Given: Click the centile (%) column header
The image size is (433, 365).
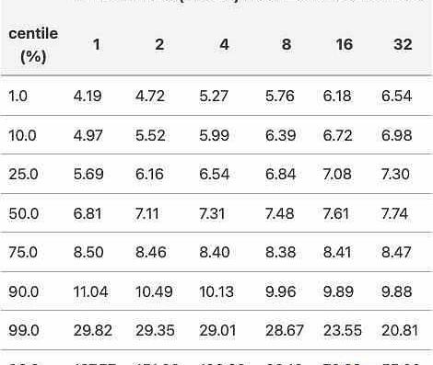Looking at the screenshot, I should coord(33,45).
